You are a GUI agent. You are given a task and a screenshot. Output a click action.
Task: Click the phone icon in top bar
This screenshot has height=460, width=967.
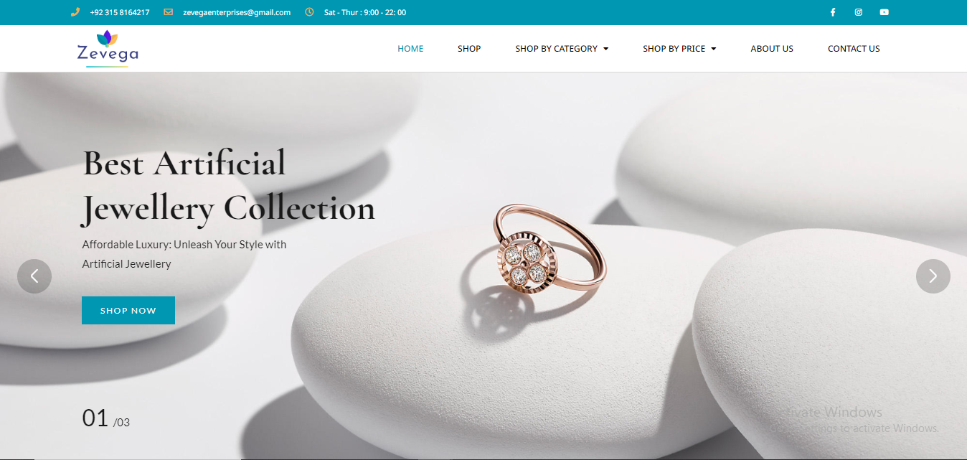75,12
